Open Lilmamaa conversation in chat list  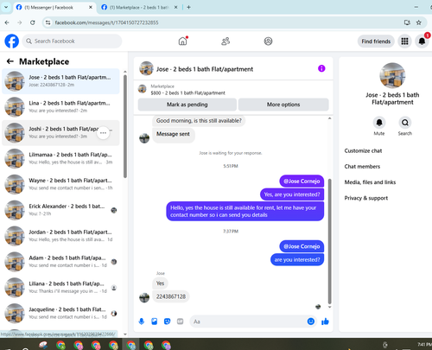pyautogui.click(x=60, y=158)
